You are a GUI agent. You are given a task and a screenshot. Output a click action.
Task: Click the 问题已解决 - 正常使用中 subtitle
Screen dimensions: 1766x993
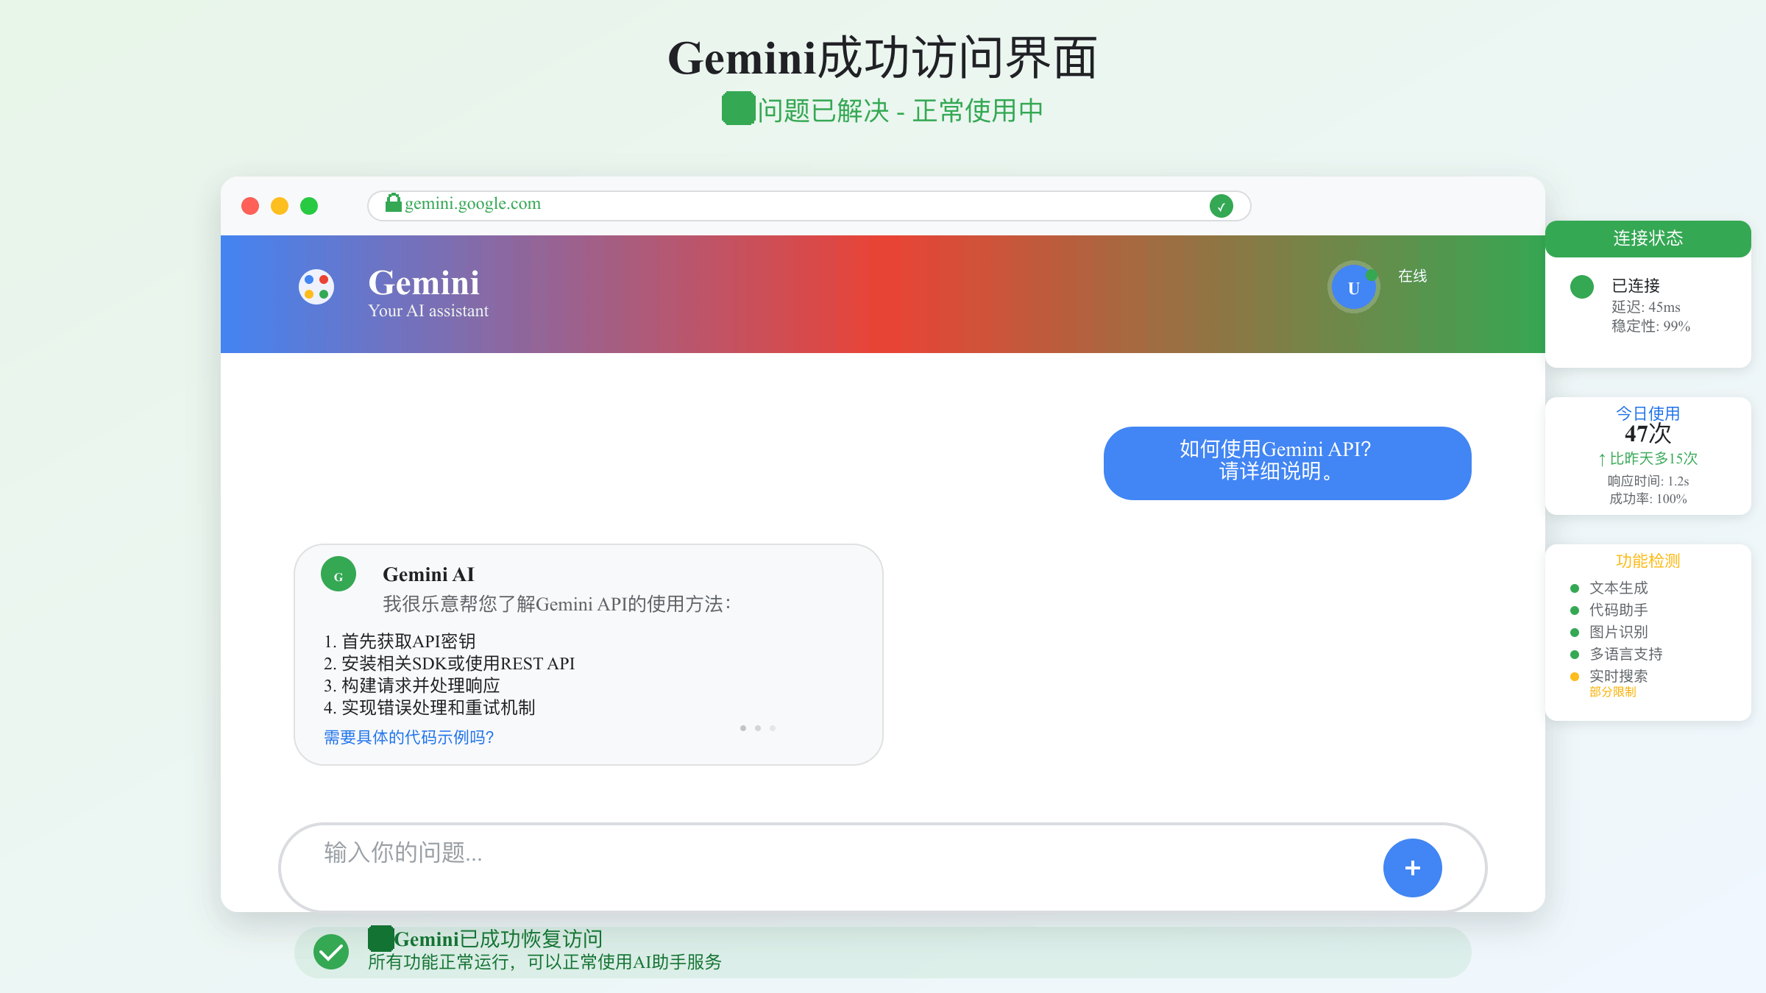[901, 111]
